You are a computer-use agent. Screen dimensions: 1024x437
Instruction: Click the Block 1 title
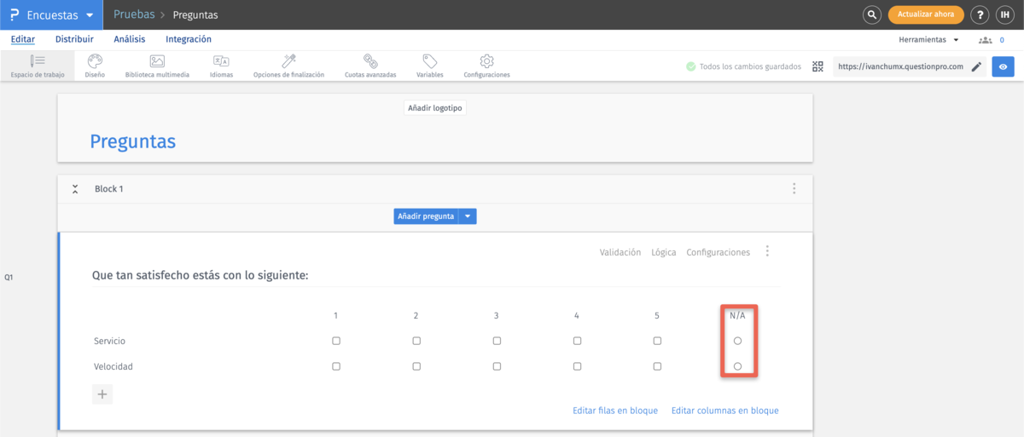[109, 188]
